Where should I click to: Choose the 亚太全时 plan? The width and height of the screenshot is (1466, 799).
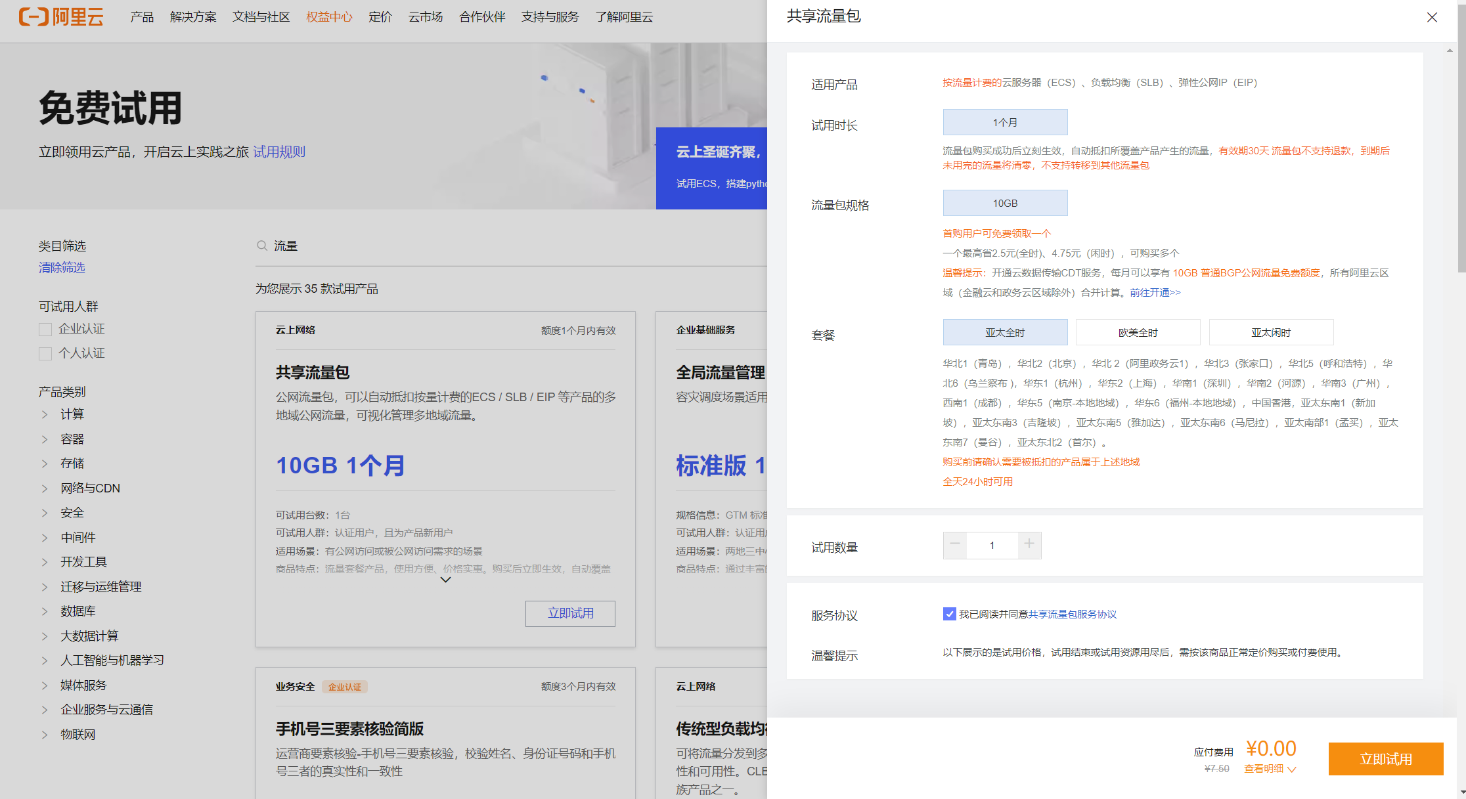[x=1005, y=332]
